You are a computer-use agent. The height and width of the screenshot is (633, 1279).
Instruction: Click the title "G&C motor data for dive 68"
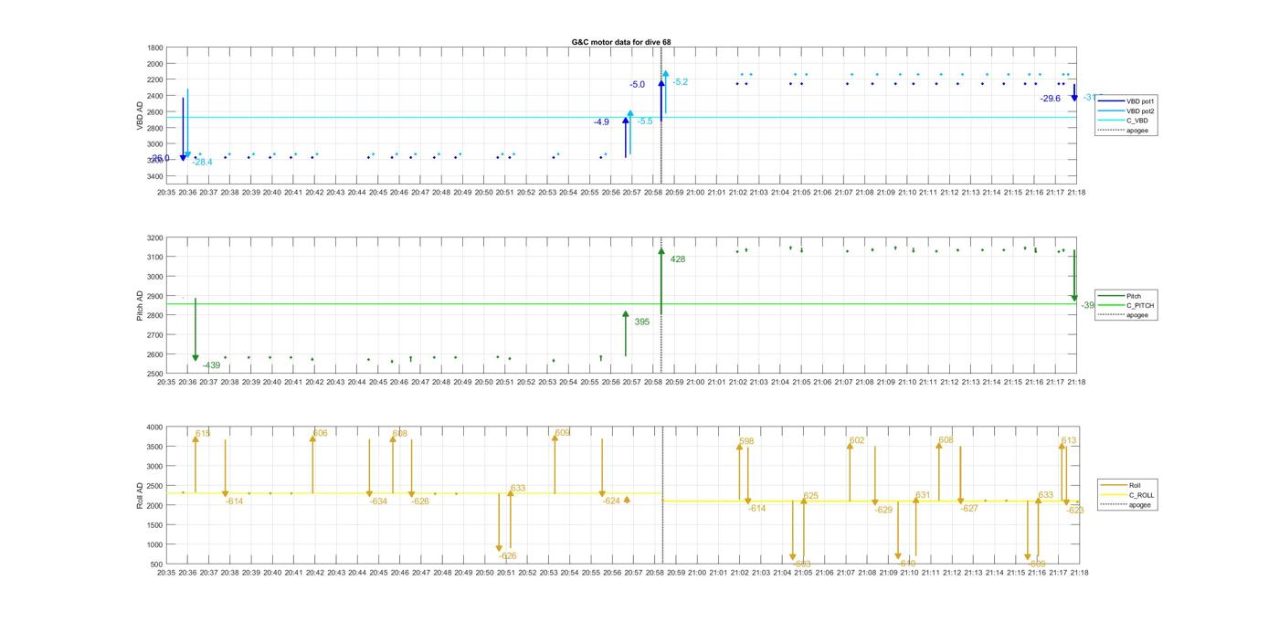(x=621, y=42)
